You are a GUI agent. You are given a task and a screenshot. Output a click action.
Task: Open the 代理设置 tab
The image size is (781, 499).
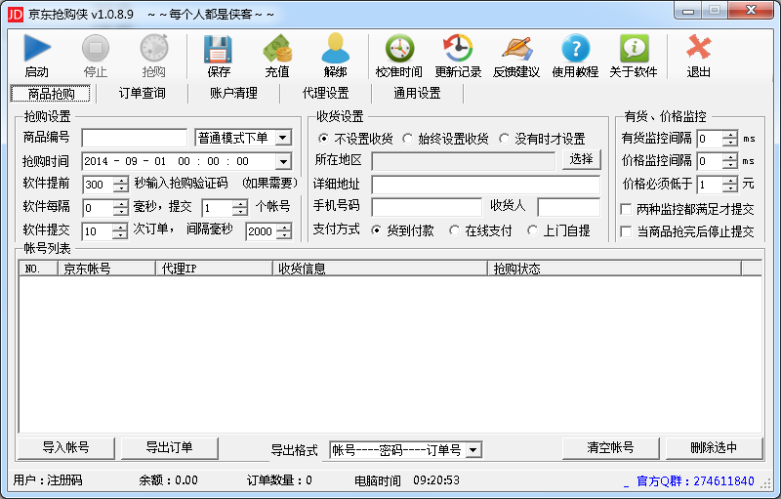[x=325, y=93]
